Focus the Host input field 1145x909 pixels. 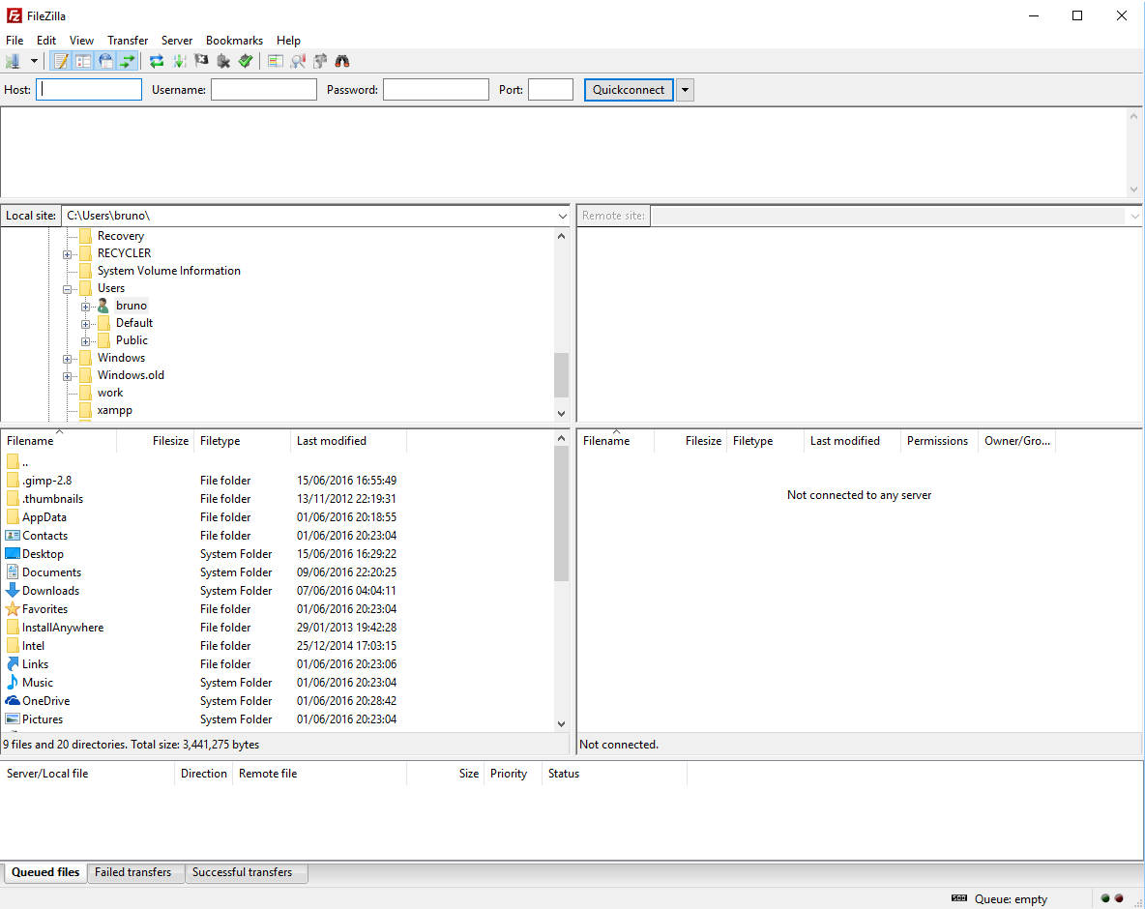point(89,90)
